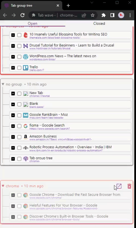Open Discover Chrome's Built-in Browser Tools entry
Image resolution: width=136 pixels, height=228 pixels.
pos(70,217)
